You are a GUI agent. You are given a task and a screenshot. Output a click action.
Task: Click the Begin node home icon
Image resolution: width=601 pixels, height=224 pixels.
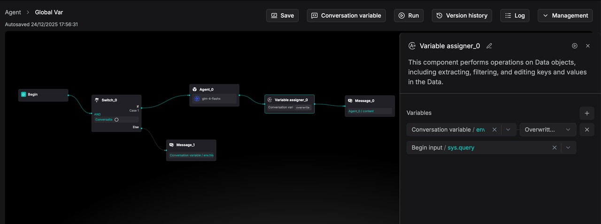[x=23, y=94]
